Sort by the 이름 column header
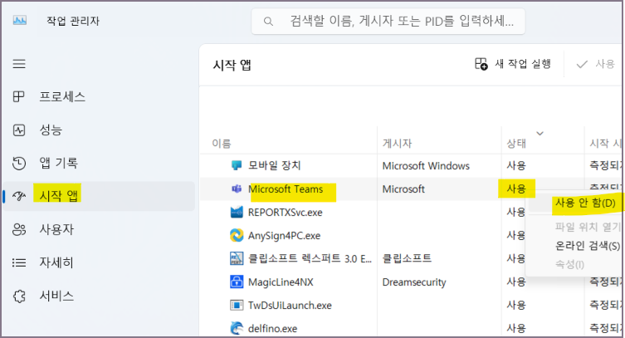This screenshot has width=625, height=338. [222, 143]
